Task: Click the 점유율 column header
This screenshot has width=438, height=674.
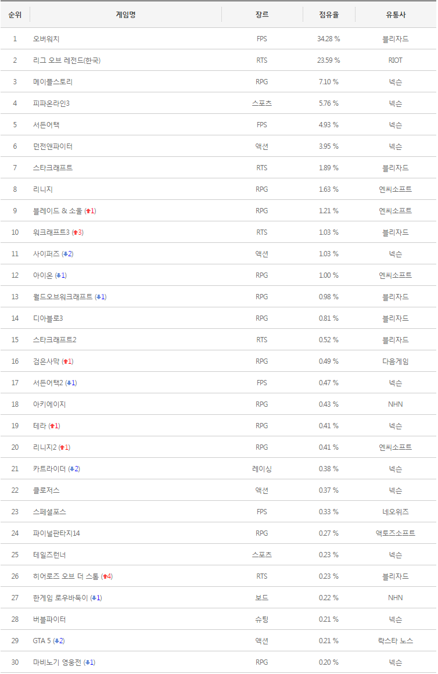Action: pyautogui.click(x=329, y=15)
